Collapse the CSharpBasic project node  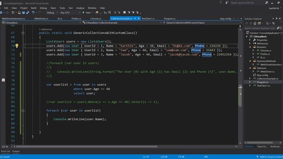247,36
